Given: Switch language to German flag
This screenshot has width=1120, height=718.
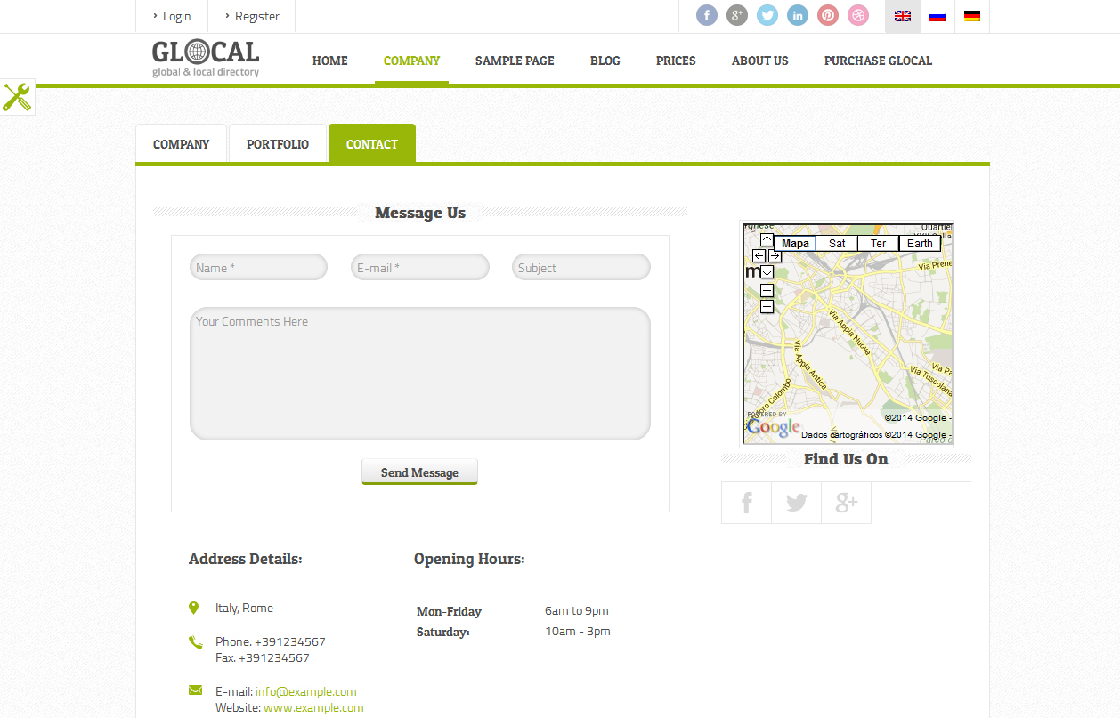Looking at the screenshot, I should pos(971,16).
